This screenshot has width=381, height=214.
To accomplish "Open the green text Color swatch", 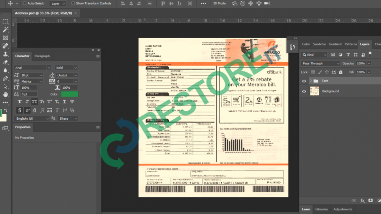I will pos(69,94).
